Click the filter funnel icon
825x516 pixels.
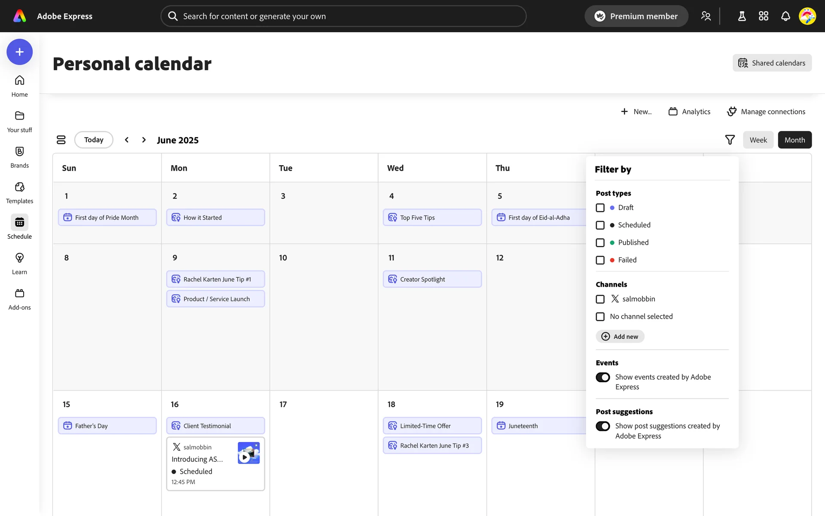pos(730,140)
